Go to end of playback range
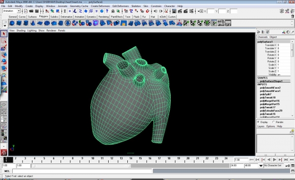This screenshot has height=180, width=295. pos(292,160)
